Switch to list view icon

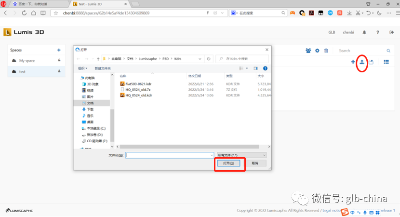386,62
